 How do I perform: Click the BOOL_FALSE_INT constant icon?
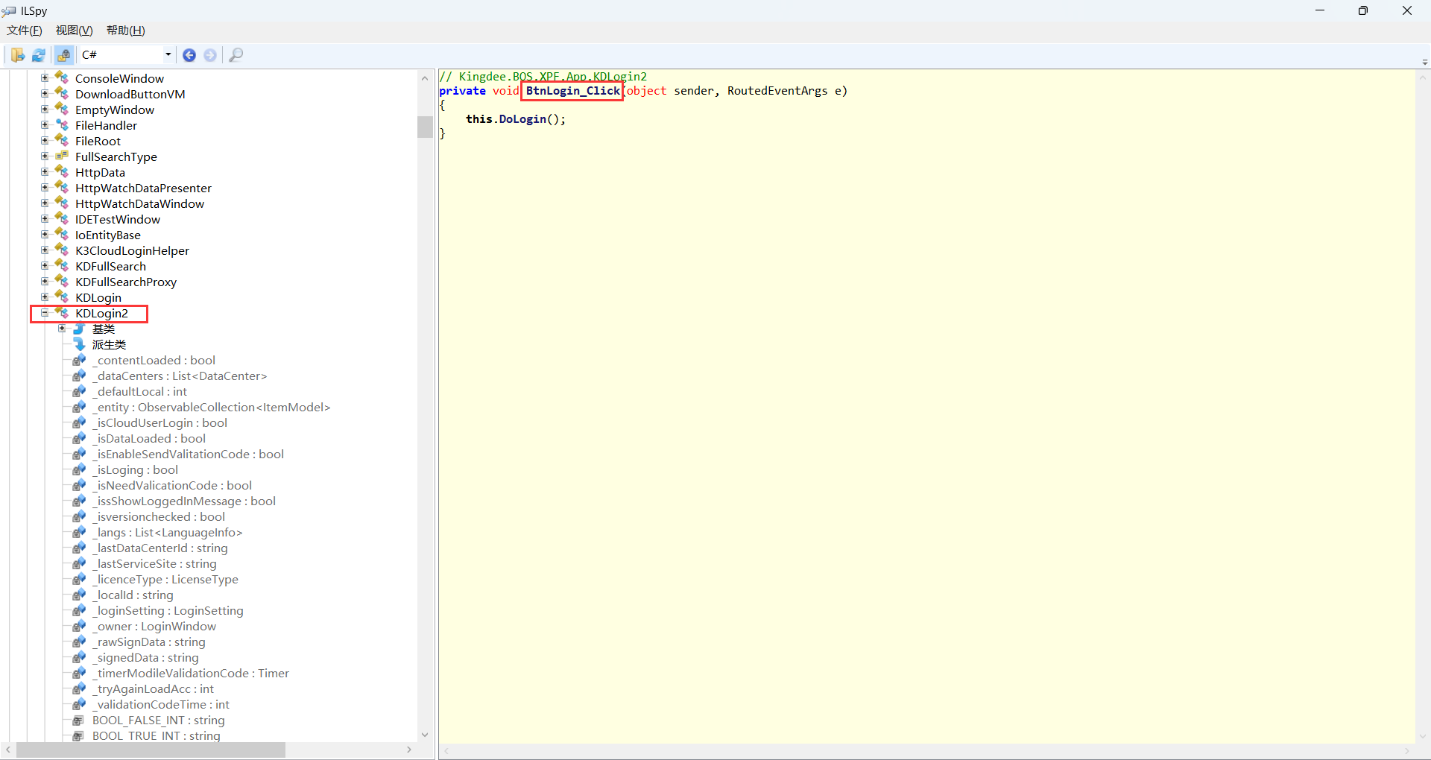[79, 720]
